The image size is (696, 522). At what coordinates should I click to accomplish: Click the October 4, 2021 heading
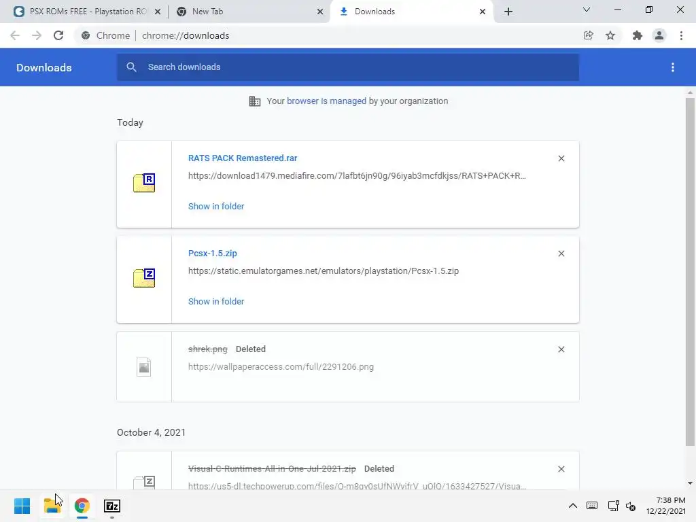tap(152, 432)
